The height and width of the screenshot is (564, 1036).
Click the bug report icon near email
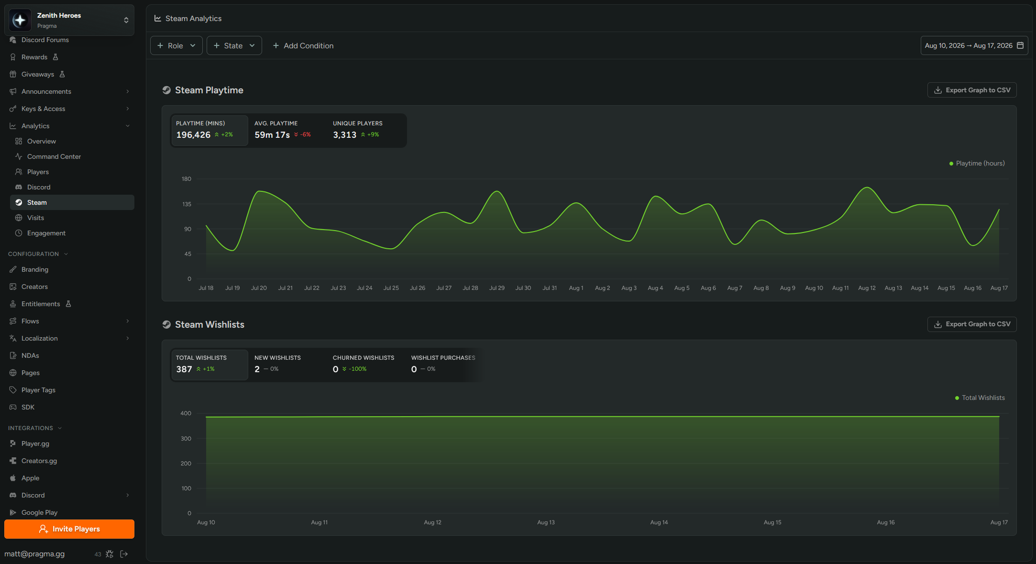110,554
